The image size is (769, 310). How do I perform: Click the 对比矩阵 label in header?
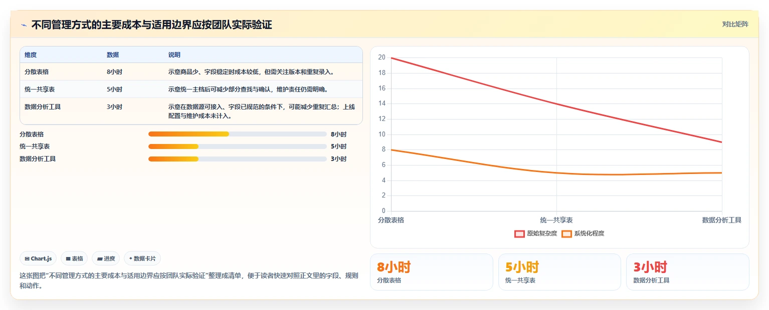(x=735, y=24)
